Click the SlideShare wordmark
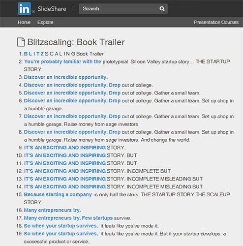Image resolution: width=243 pixels, height=246 pixels. click(52, 9)
